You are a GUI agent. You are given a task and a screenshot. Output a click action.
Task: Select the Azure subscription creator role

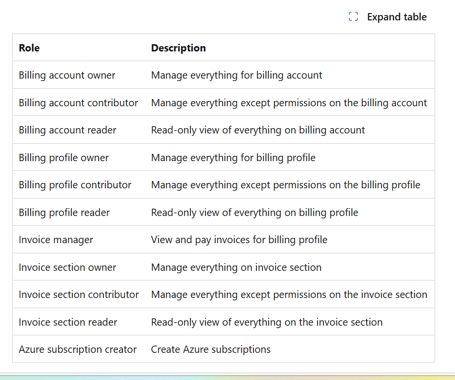tap(78, 349)
